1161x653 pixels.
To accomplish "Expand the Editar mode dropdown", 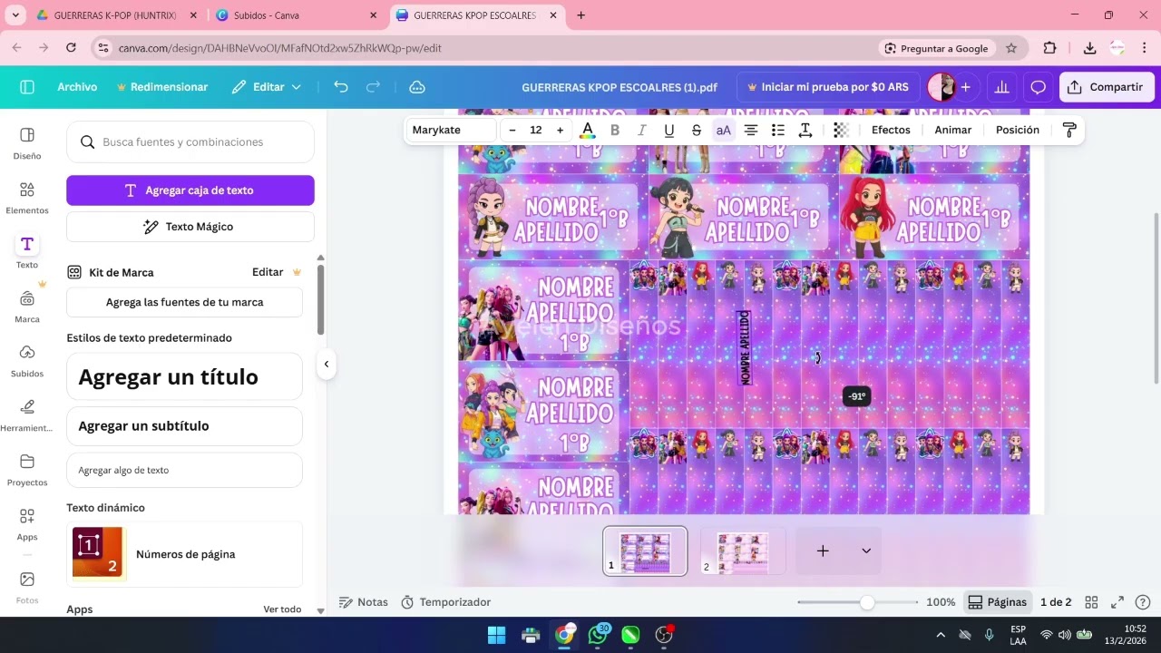I will click(266, 87).
